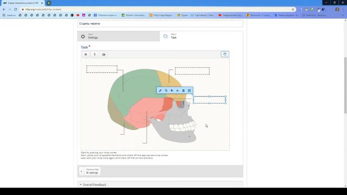Insert a draggable image element

coord(104,54)
